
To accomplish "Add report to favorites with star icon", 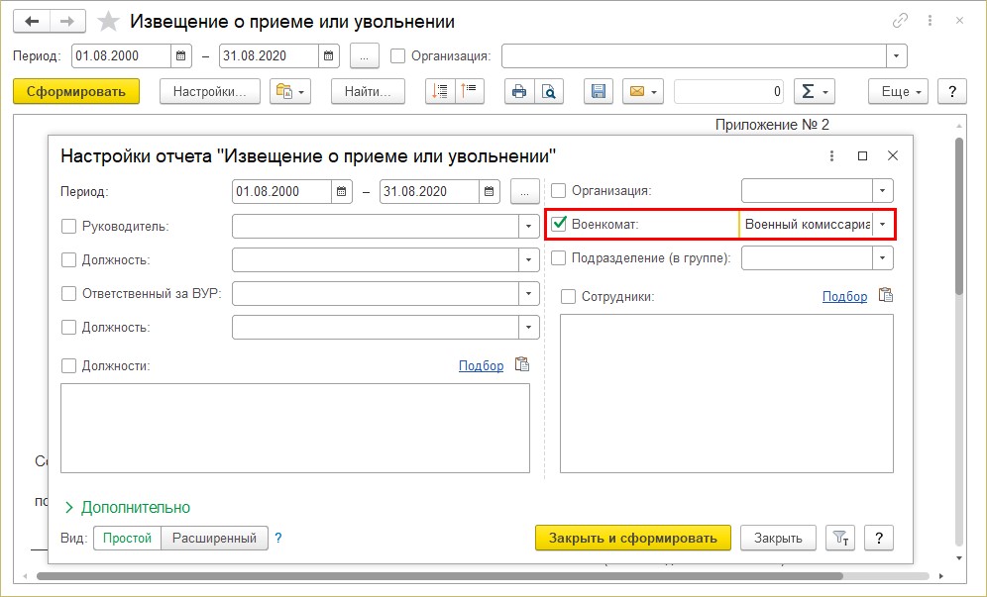I will pyautogui.click(x=108, y=22).
